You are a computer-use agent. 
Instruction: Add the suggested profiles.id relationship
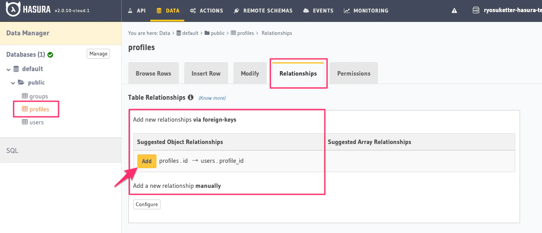click(147, 161)
